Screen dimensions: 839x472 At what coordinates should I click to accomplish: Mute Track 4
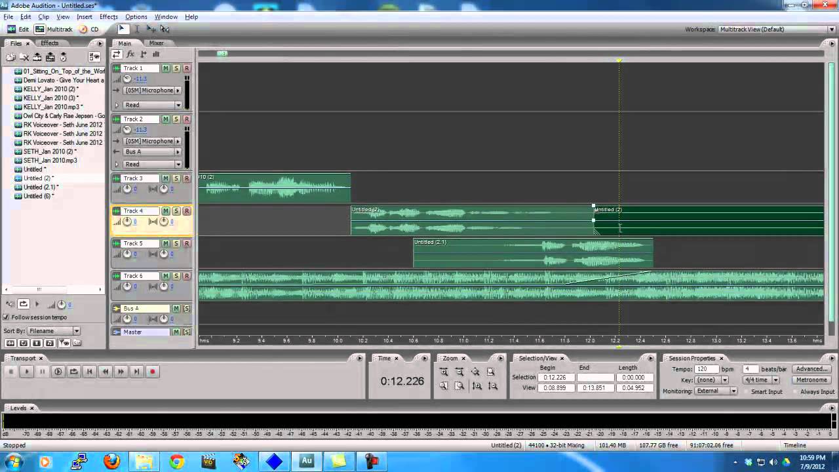pos(166,211)
